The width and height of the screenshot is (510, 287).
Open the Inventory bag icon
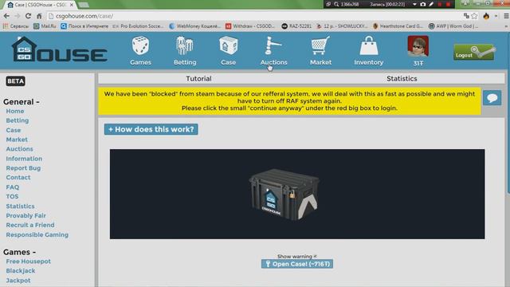[369, 45]
